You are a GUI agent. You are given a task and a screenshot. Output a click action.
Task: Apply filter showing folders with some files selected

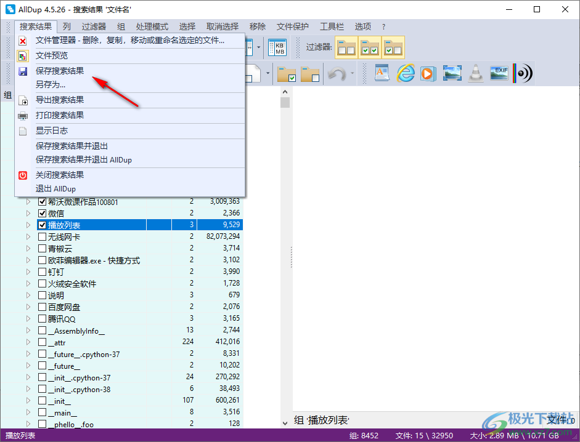click(x=393, y=47)
